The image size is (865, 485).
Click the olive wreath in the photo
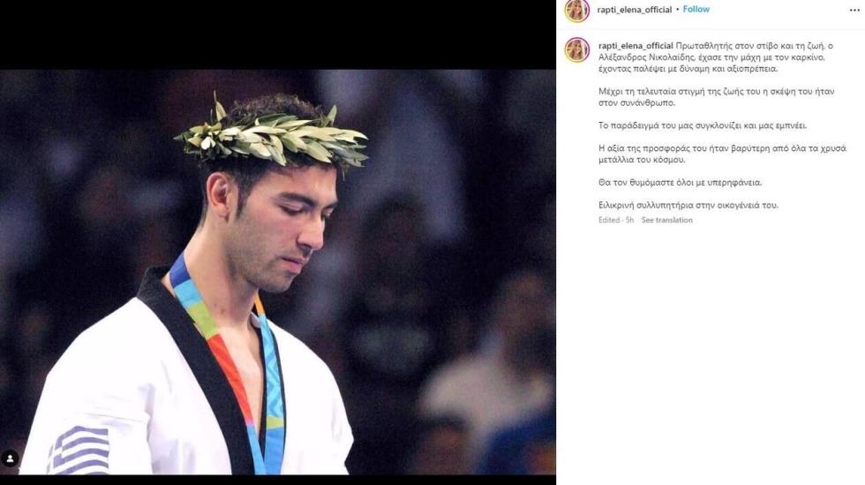coord(270,135)
